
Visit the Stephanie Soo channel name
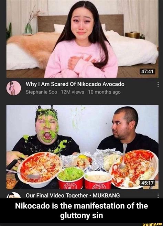click(41, 92)
